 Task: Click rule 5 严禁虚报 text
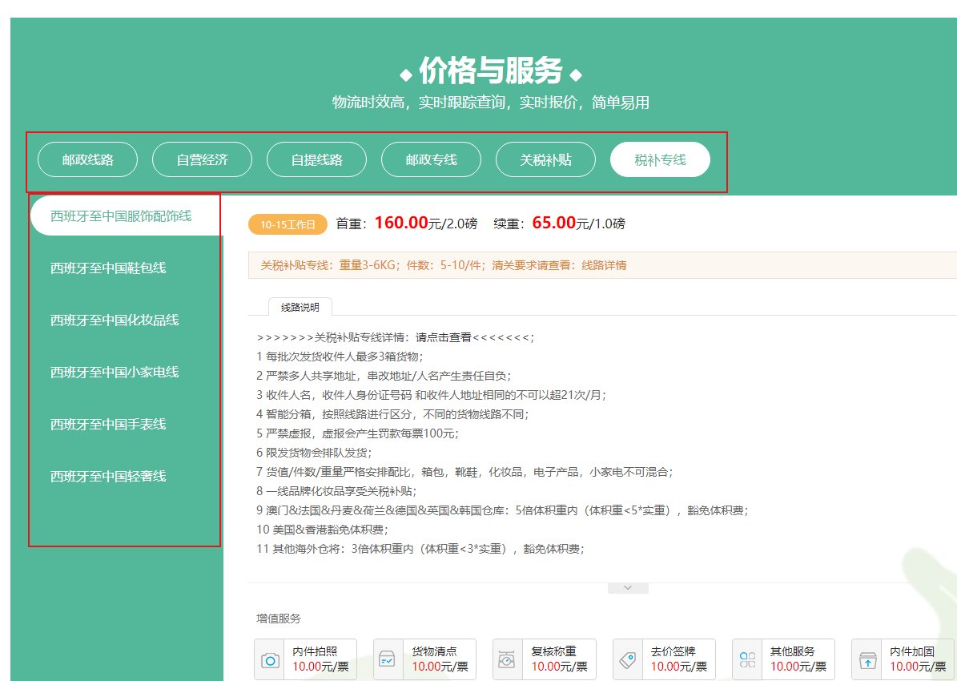[357, 433]
